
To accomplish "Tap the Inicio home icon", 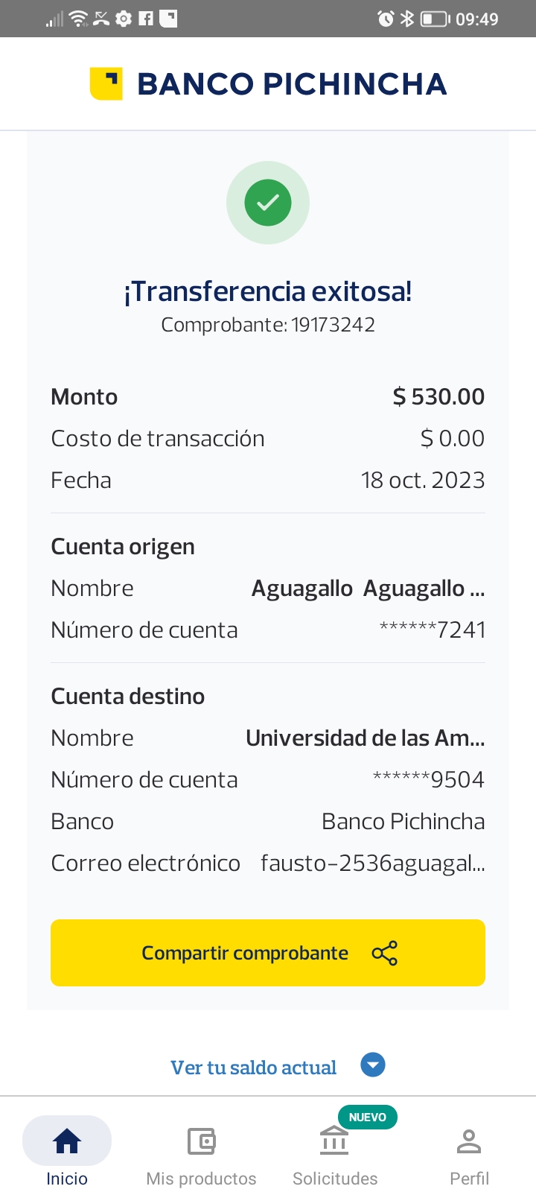I will tap(67, 1141).
